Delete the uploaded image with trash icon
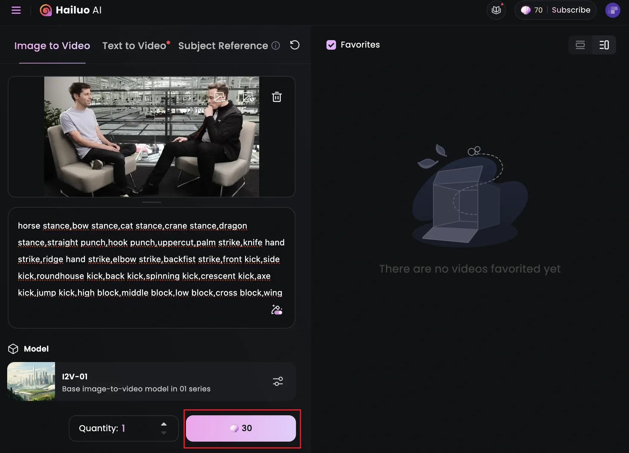The height and width of the screenshot is (453, 629). point(277,97)
